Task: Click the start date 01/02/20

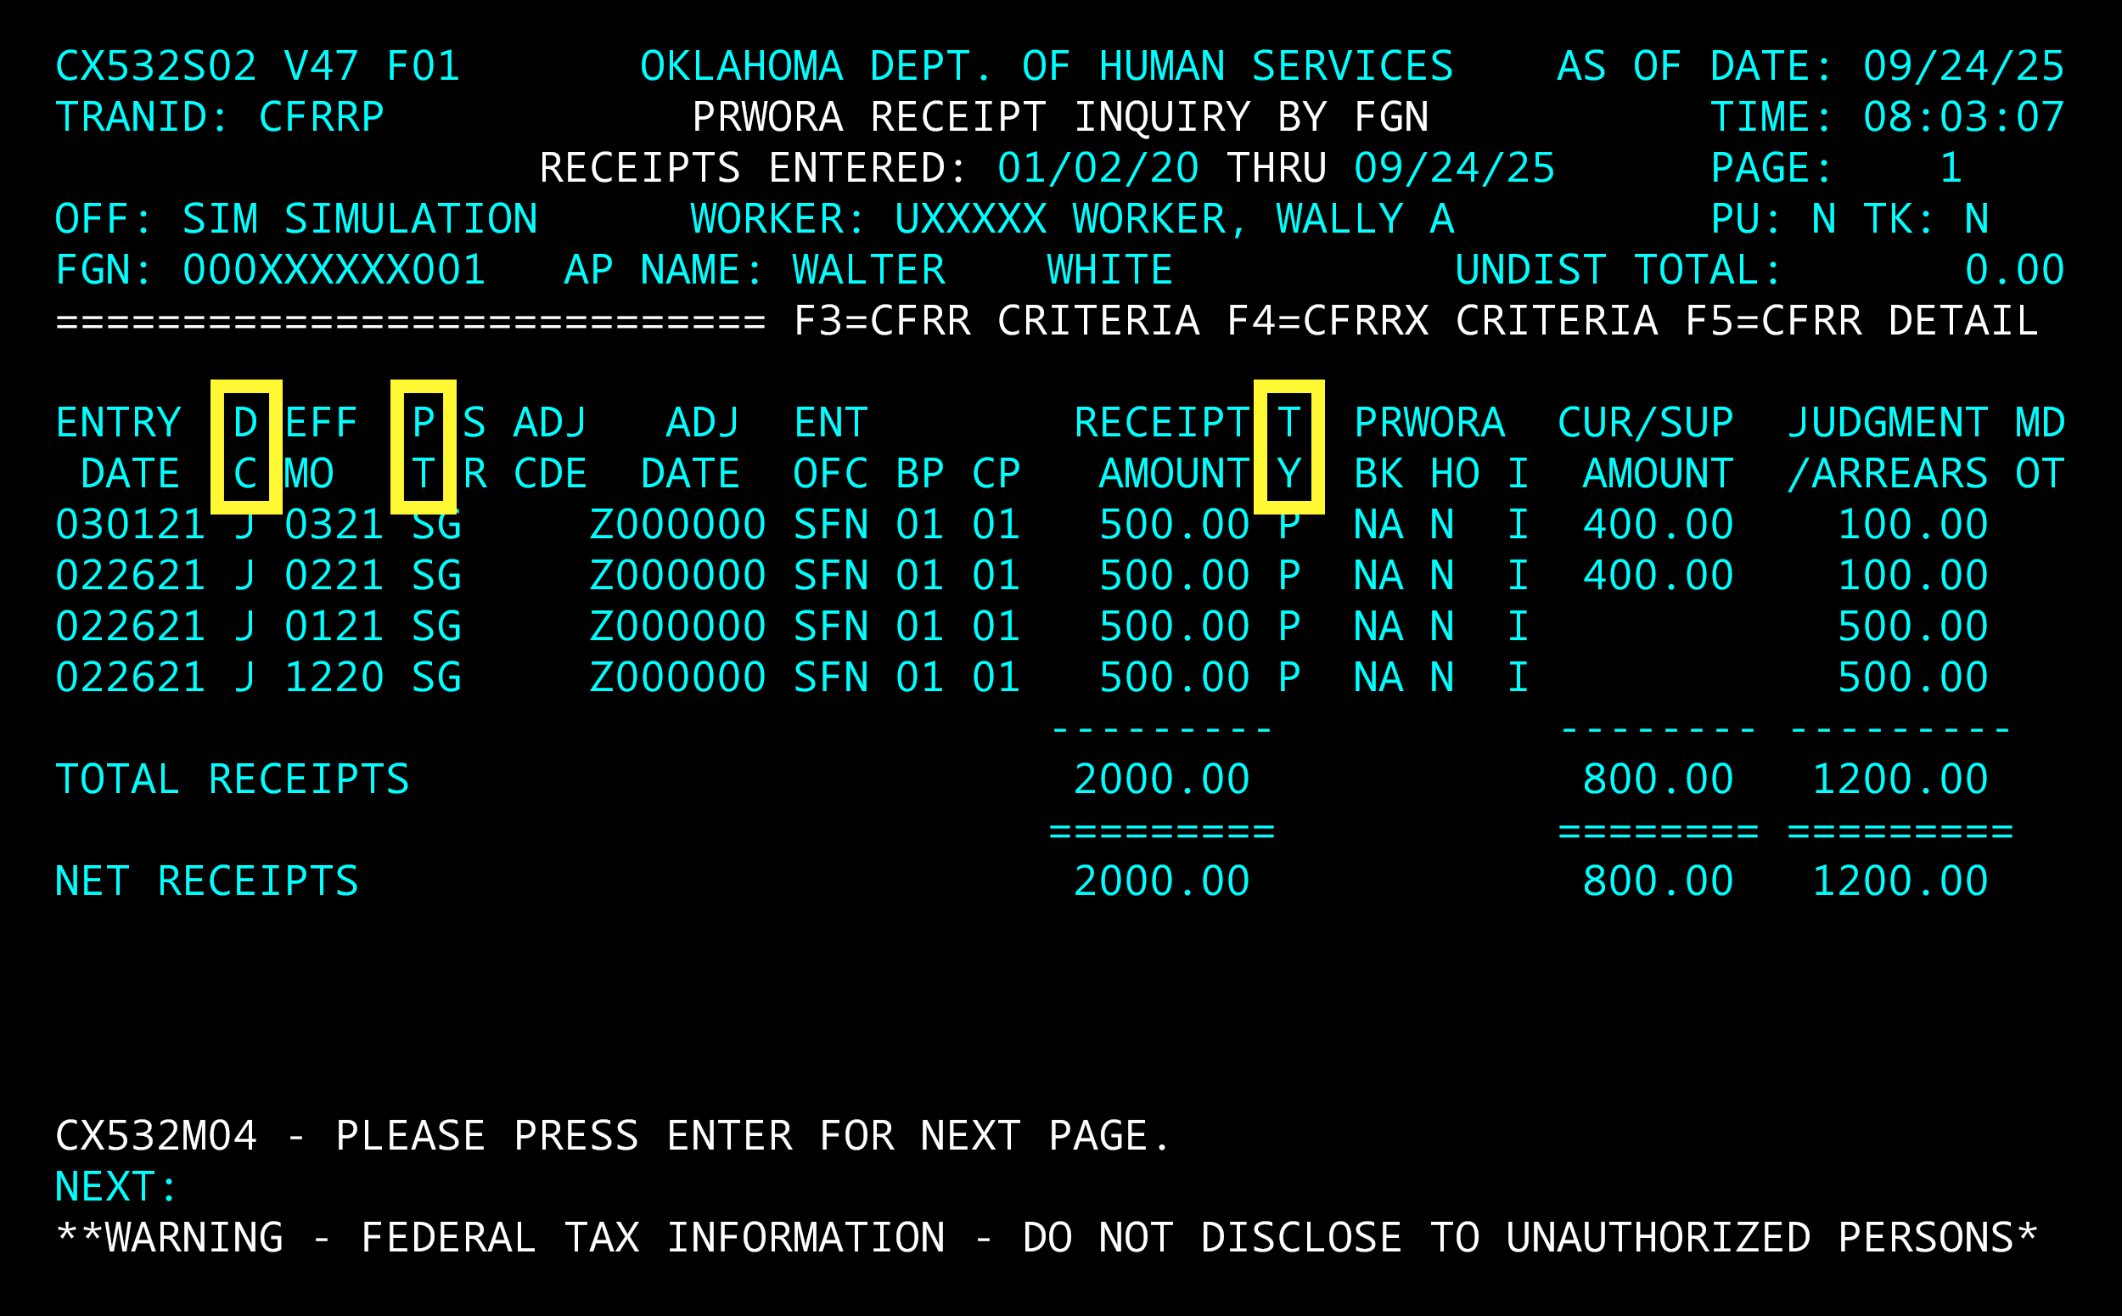Action: (x=1098, y=169)
